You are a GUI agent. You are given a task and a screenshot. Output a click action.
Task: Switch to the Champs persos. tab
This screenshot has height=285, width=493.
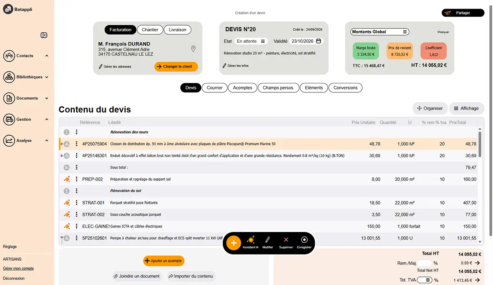pyautogui.click(x=278, y=87)
